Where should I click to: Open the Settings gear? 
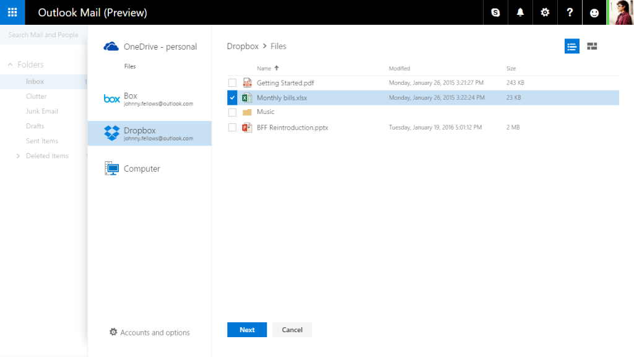544,12
